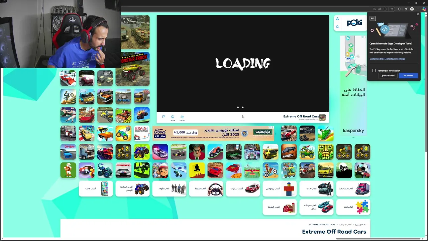The width and height of the screenshot is (428, 241).
Task: Open the GTA games category card
Action: 317,188
